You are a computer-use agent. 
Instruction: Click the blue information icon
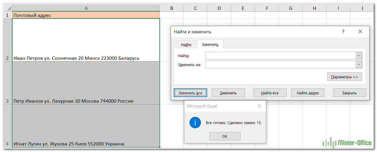coord(195,123)
